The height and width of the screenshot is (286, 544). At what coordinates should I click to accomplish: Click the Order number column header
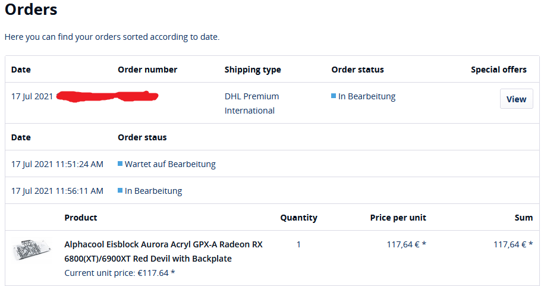pyautogui.click(x=147, y=70)
